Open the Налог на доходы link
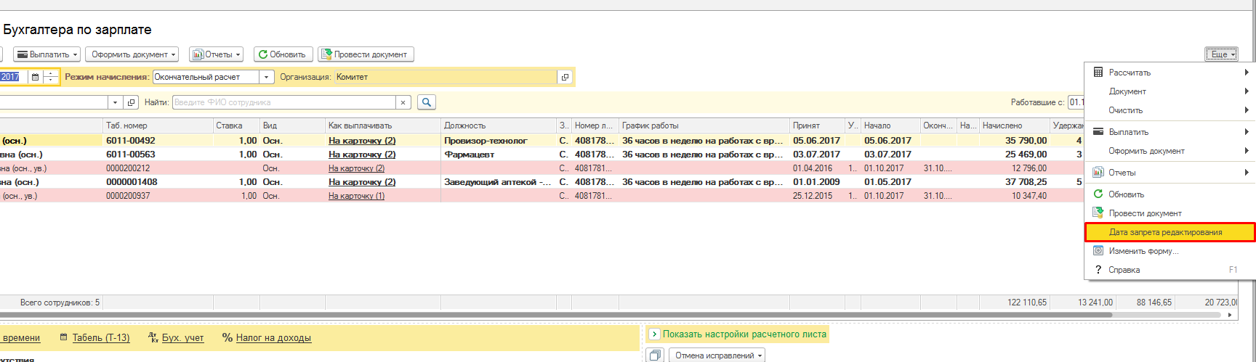The image size is (1256, 362). 273,338
